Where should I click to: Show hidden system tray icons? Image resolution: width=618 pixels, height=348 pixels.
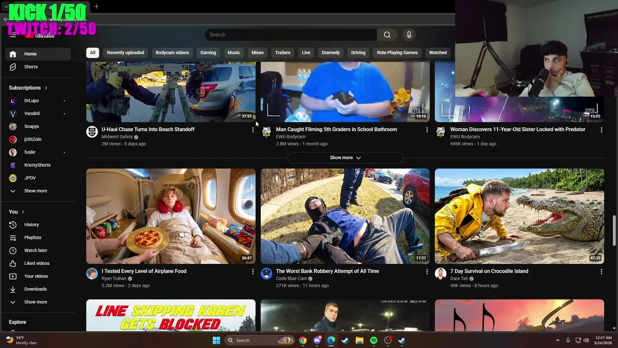coord(558,340)
